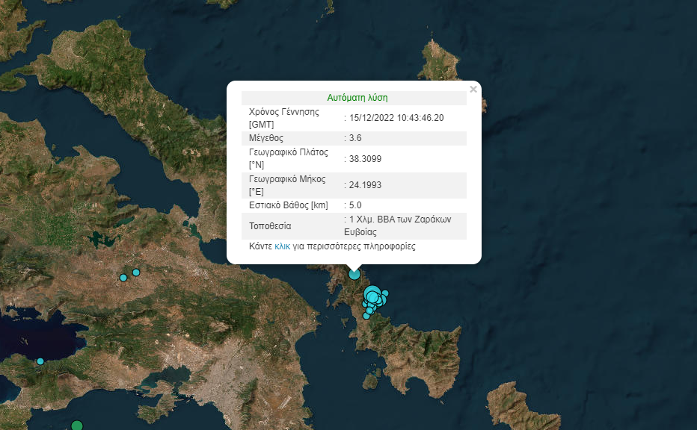Click the left marker of the inland pair

(x=123, y=278)
